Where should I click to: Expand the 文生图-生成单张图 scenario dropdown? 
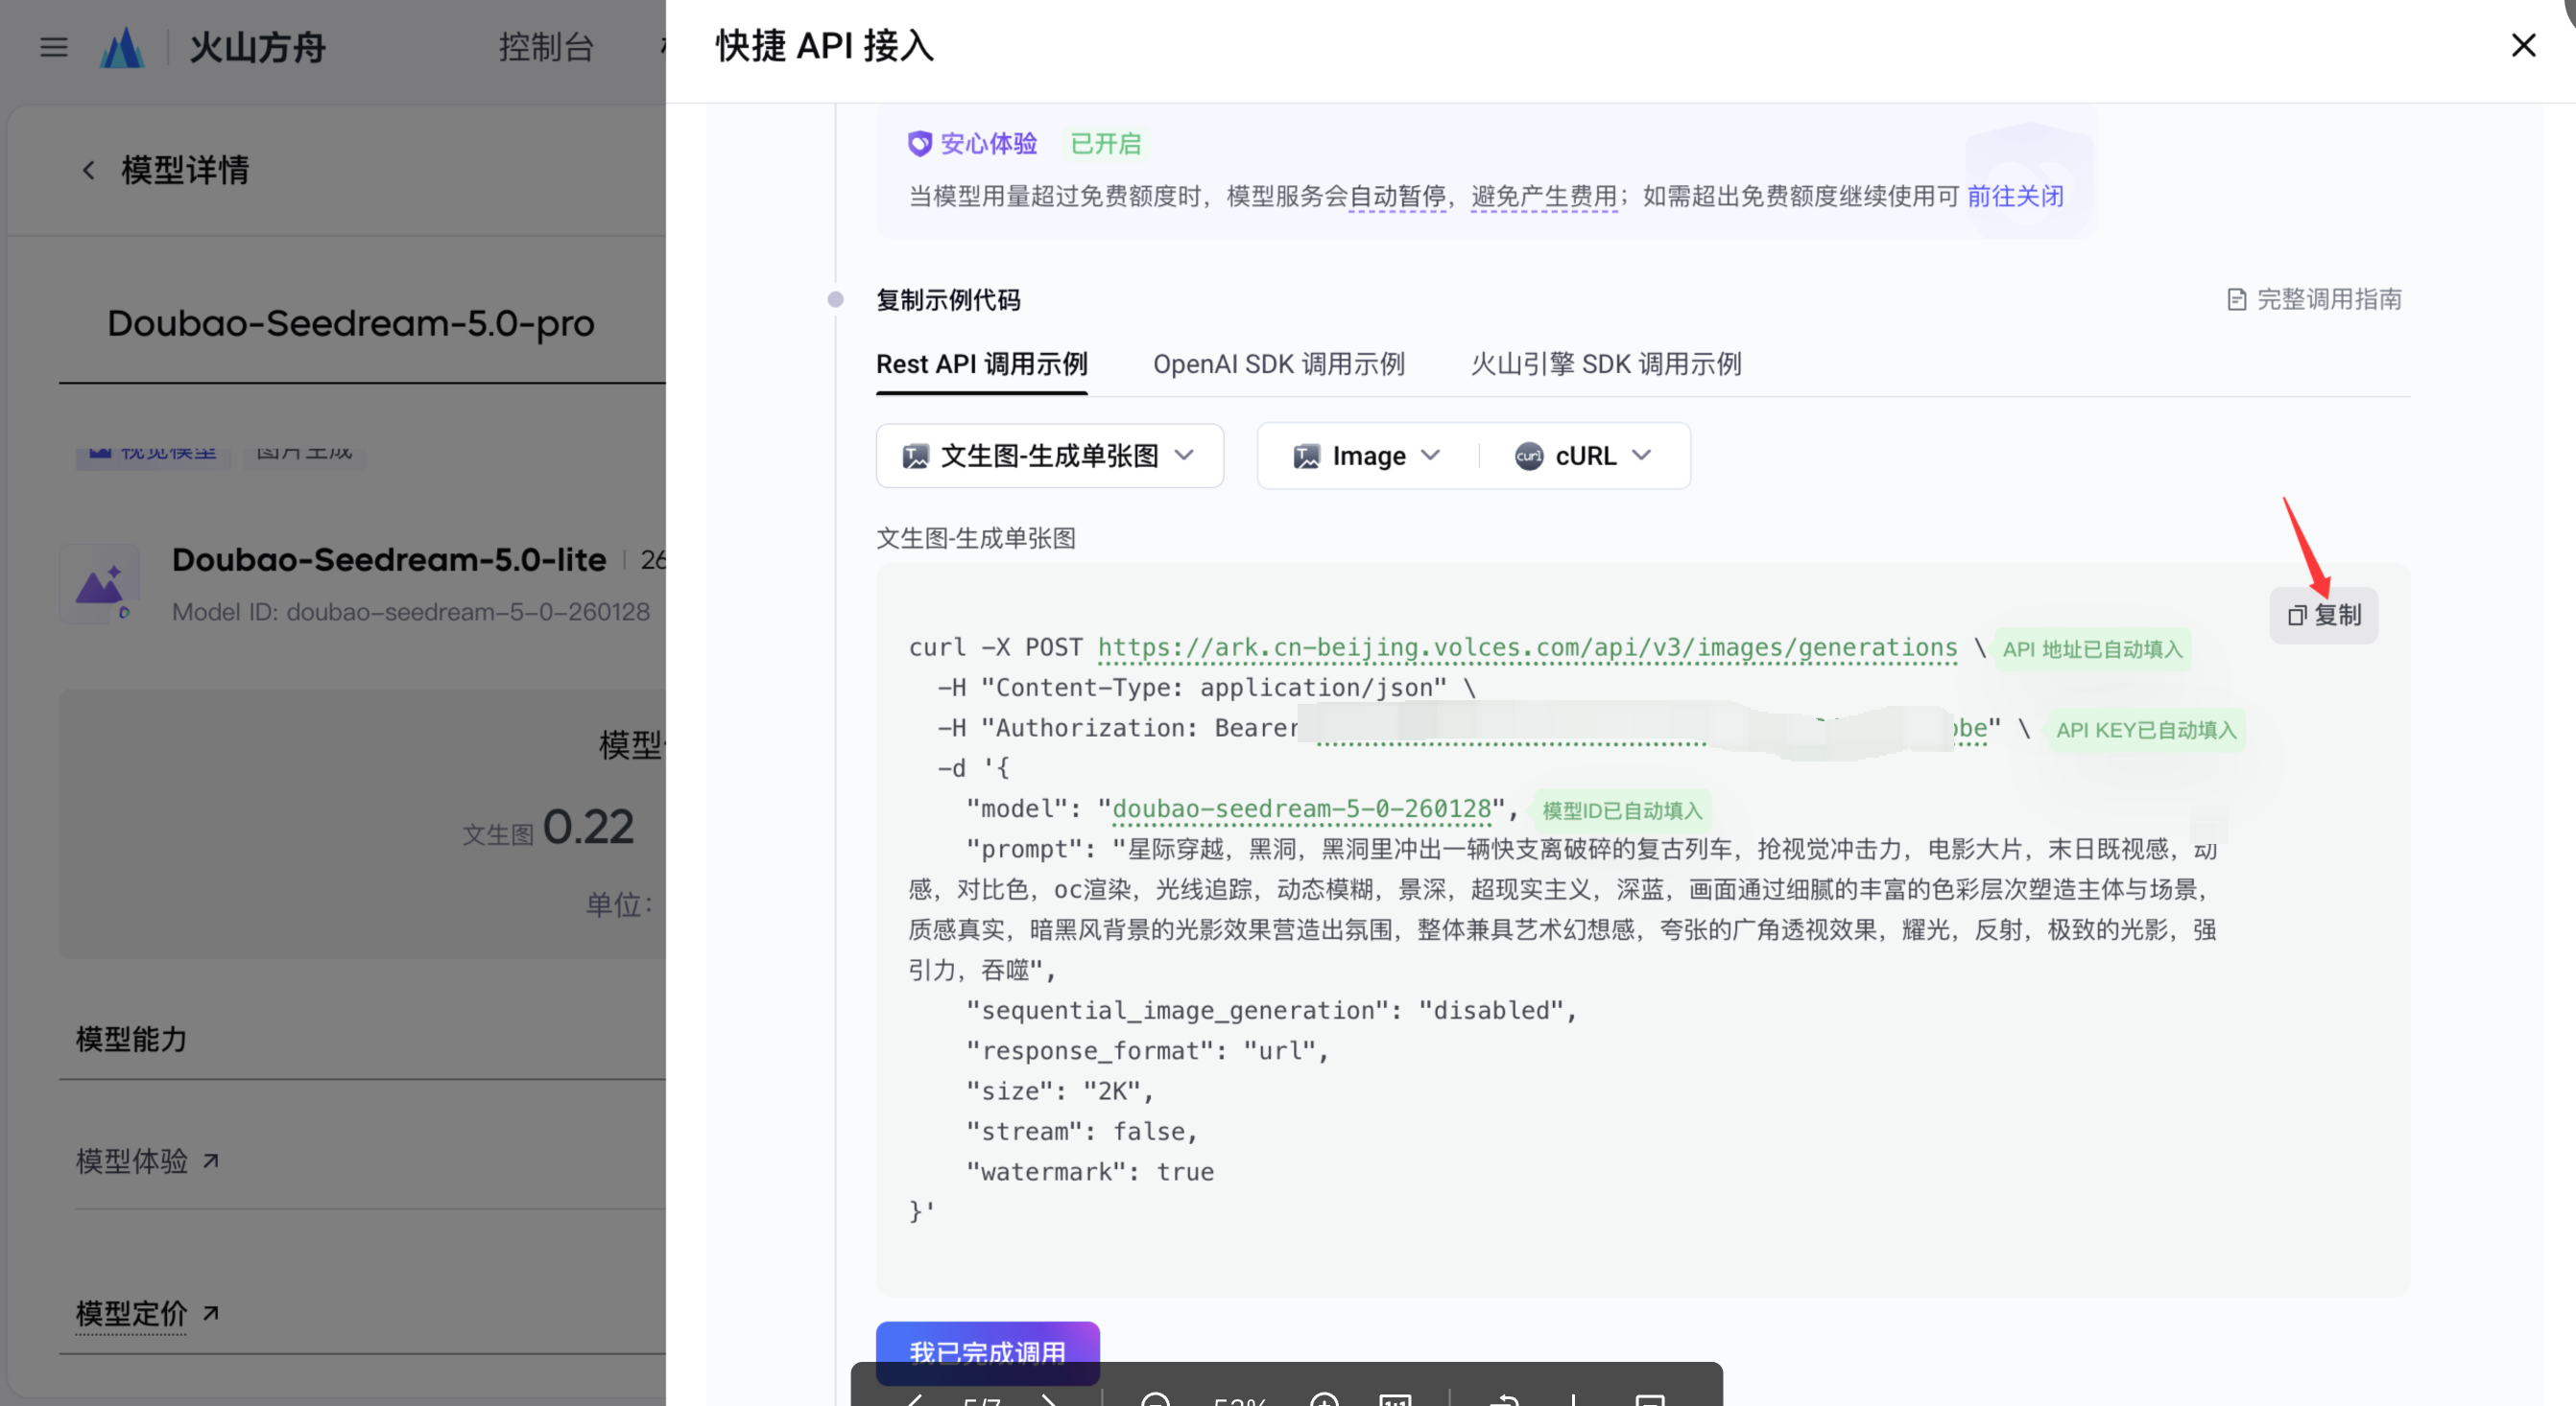tap(1049, 456)
